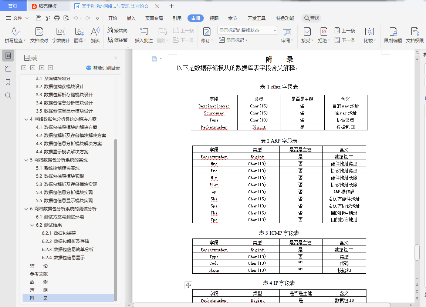
Task: Click the print preview icon
Action: 66,18
